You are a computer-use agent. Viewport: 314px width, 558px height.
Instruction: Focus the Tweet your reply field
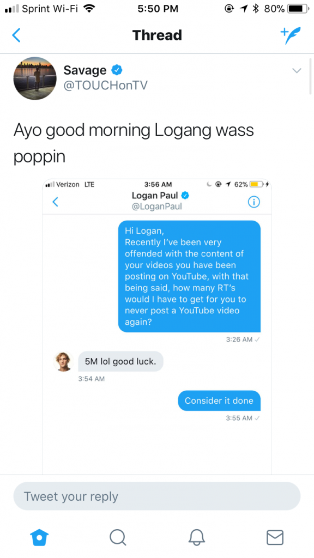coord(157,496)
